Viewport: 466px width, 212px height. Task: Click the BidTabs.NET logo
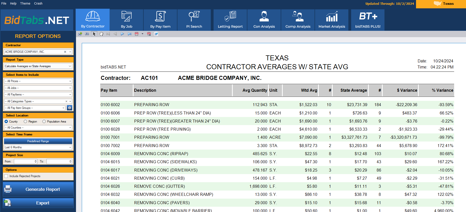pyautogui.click(x=37, y=20)
